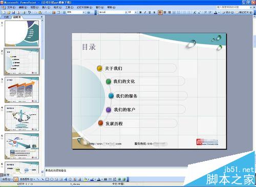Select the Oval drawing tool
Screen dimensions: 256x187
click(x=52, y=179)
